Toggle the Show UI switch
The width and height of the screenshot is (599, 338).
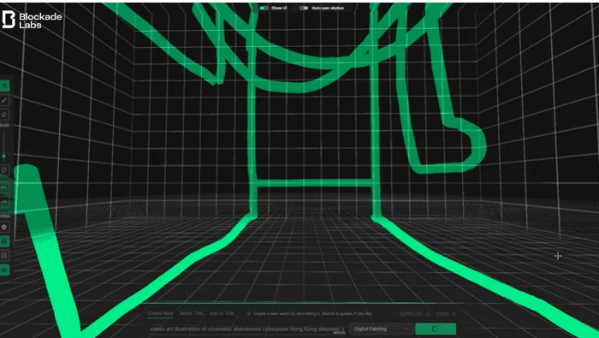(264, 8)
